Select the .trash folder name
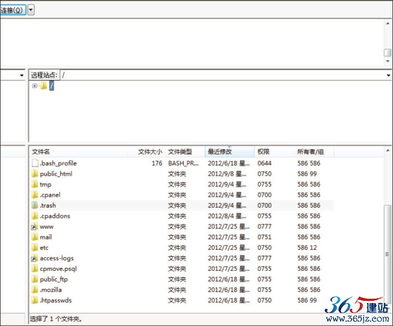Image resolution: width=393 pixels, height=326 pixels. pos(48,206)
